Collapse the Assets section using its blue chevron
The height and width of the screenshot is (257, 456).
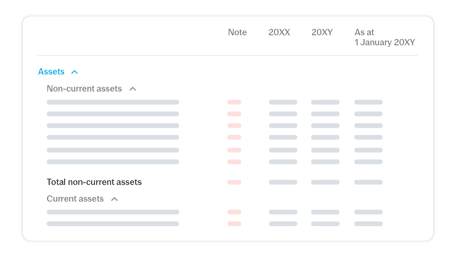(74, 72)
